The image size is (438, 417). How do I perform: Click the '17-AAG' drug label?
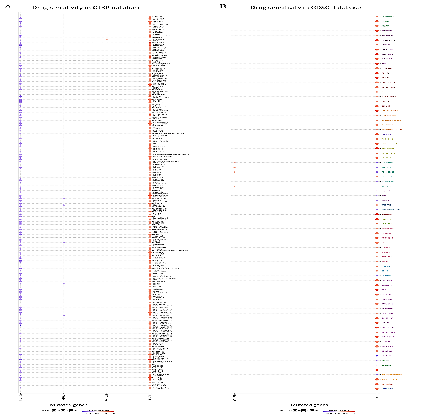point(386,356)
